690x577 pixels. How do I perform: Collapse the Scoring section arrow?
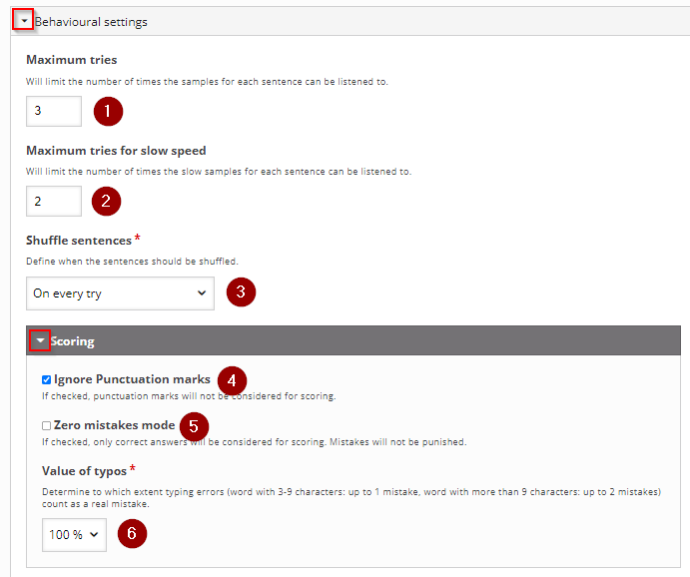pos(41,340)
